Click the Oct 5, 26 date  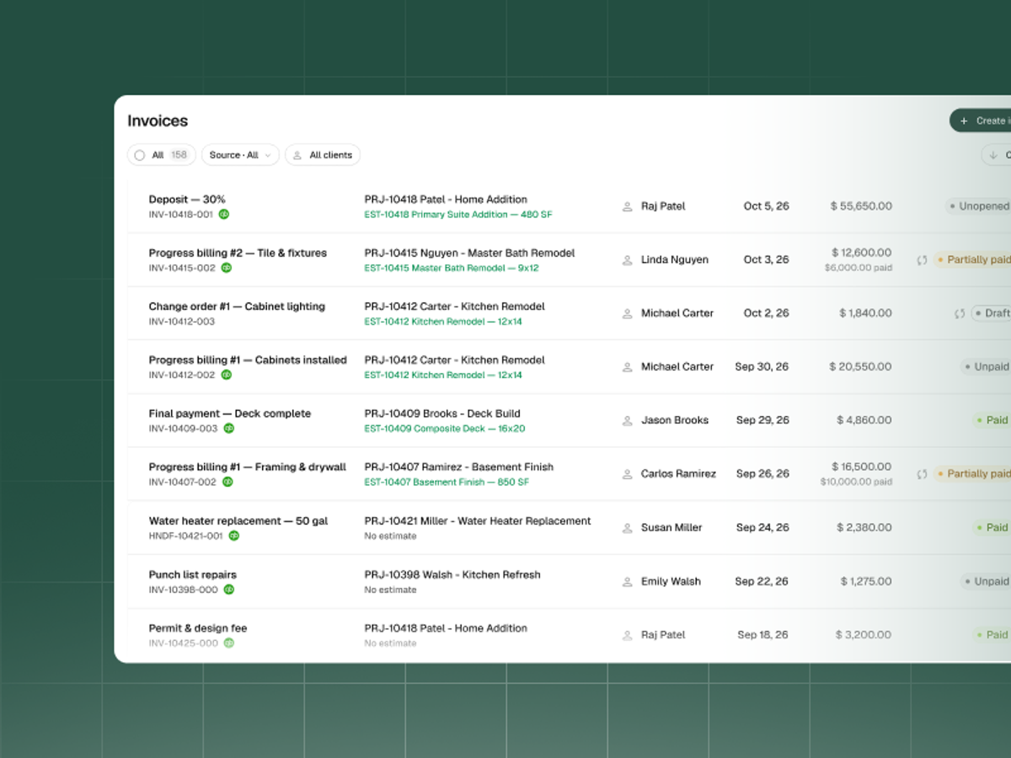pos(767,206)
